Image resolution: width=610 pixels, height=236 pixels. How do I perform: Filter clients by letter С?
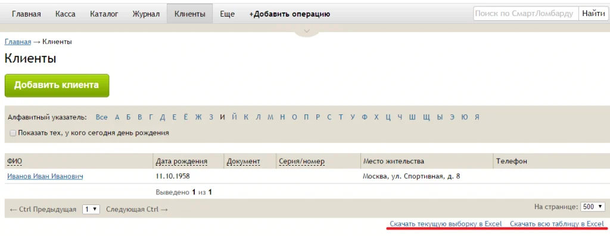(x=329, y=117)
